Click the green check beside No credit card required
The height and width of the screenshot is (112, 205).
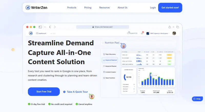(49, 104)
